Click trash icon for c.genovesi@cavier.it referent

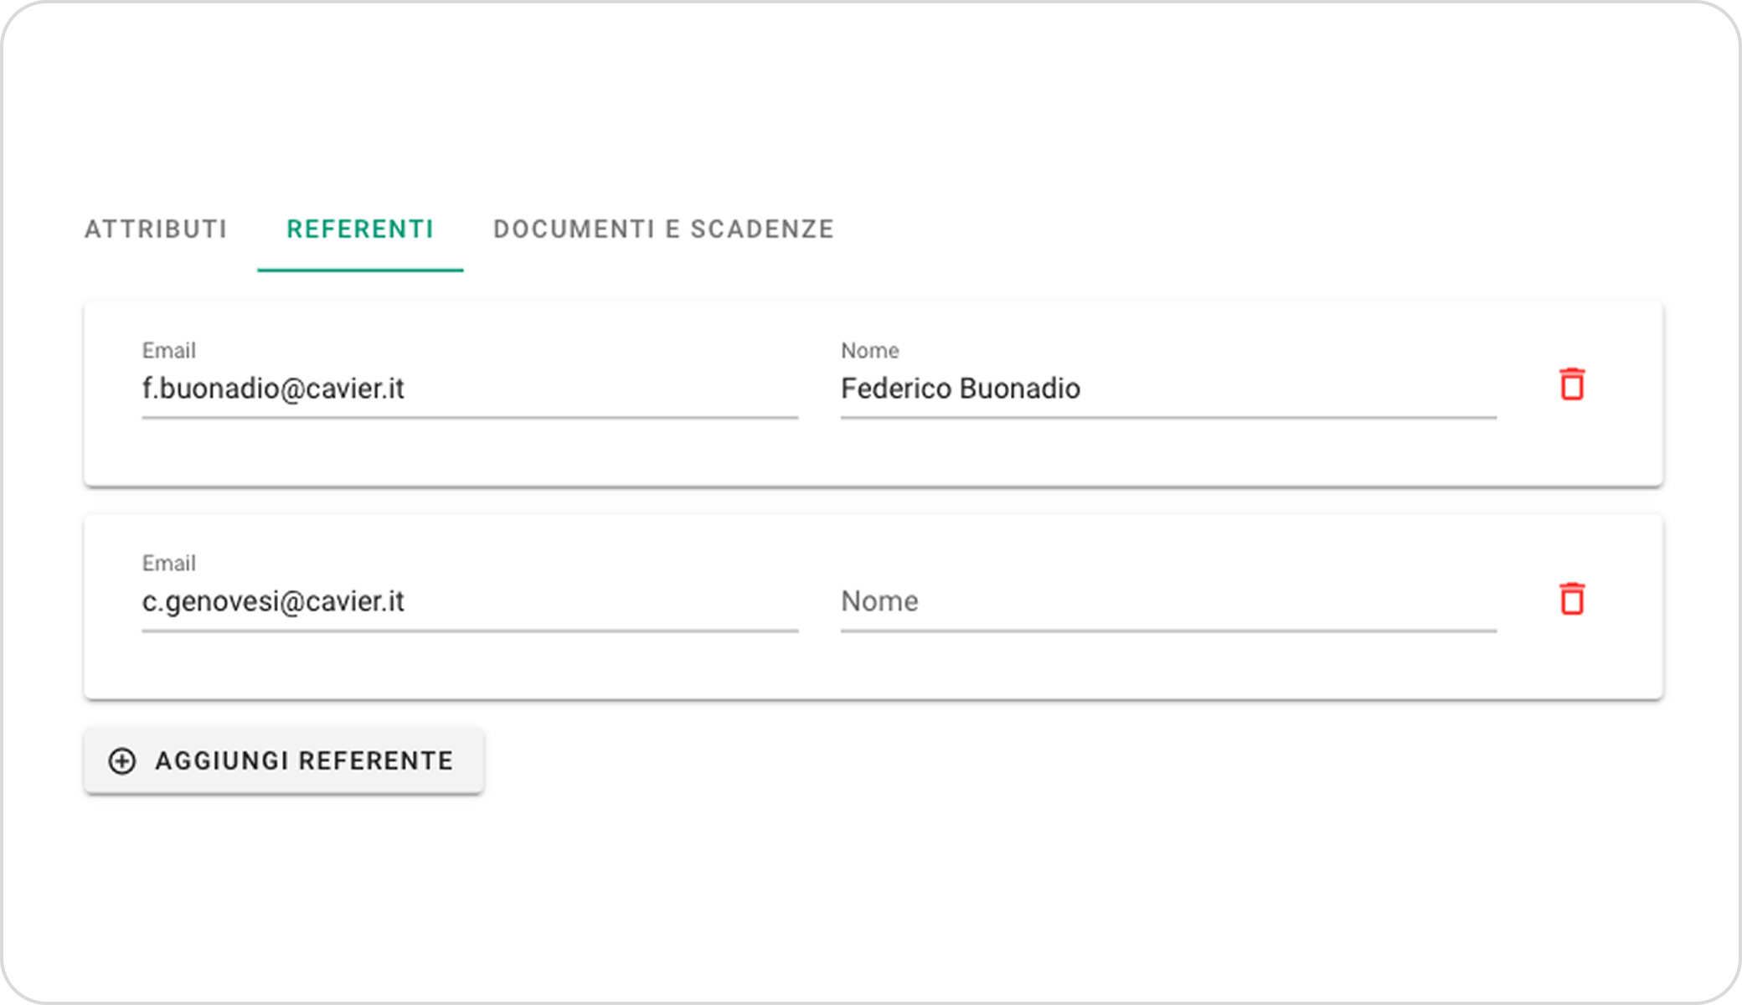tap(1572, 600)
